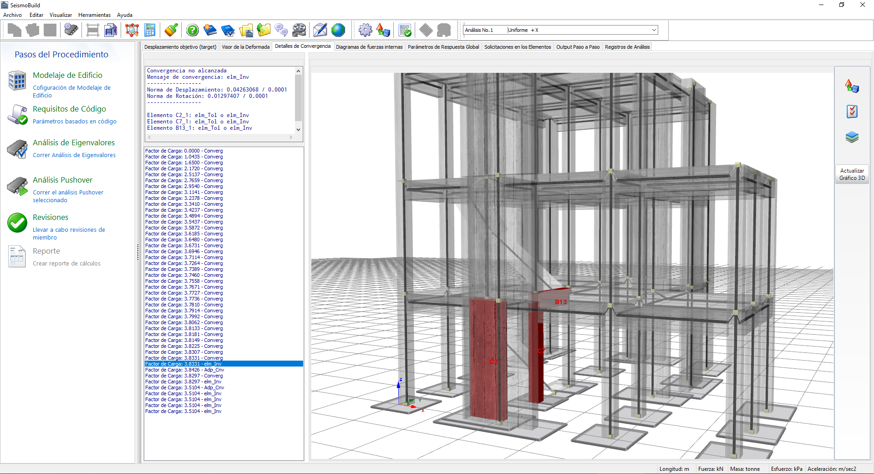Click Correr Análisis de Eigenvalores link
The image size is (874, 474).
click(x=74, y=155)
